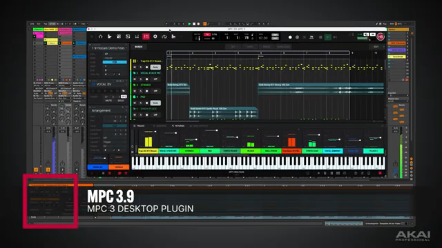Select the STRINGS mixer channel label
Screen dimensions: 442x248
[x=189, y=151]
